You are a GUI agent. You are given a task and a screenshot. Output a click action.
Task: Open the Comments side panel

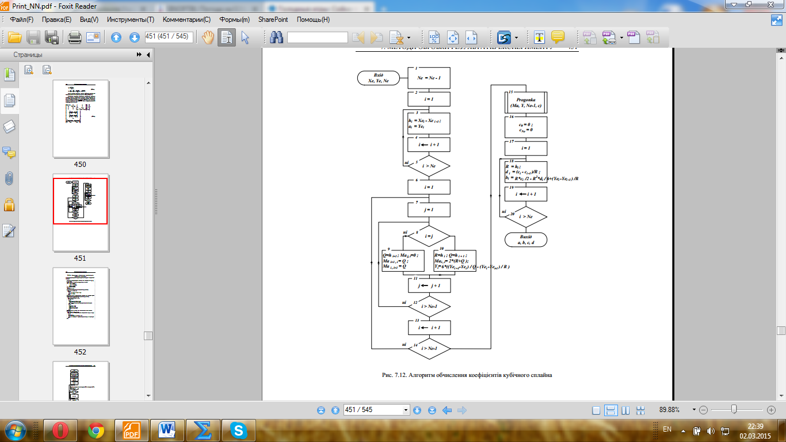9,153
